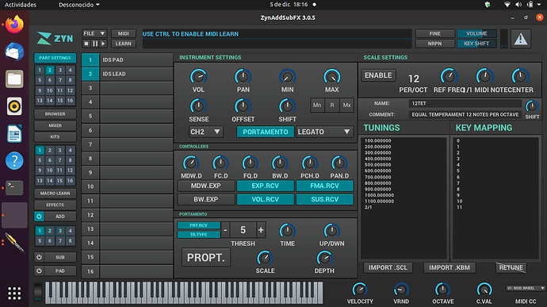
Task: Show applications grid in dock
Action: [x=14, y=294]
